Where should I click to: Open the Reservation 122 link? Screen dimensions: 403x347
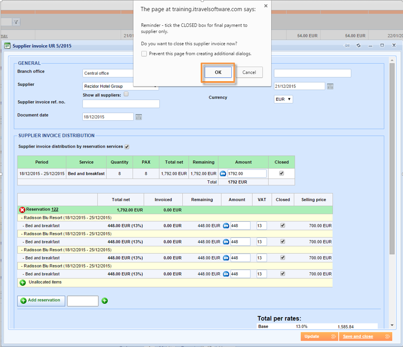(55, 209)
